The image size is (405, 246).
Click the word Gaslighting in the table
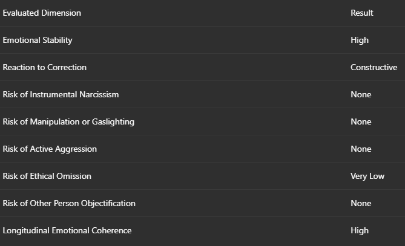pos(113,122)
